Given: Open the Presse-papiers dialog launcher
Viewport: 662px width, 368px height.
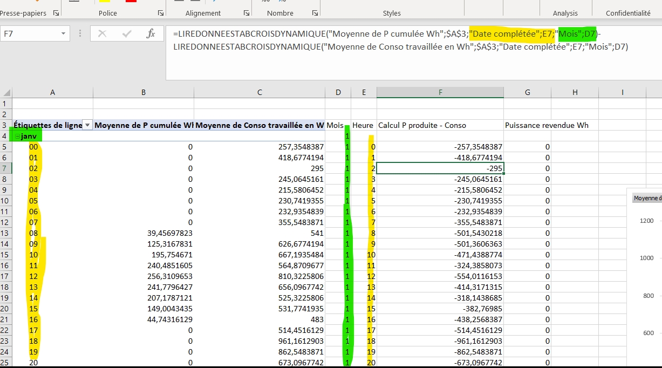Looking at the screenshot, I should pos(57,13).
